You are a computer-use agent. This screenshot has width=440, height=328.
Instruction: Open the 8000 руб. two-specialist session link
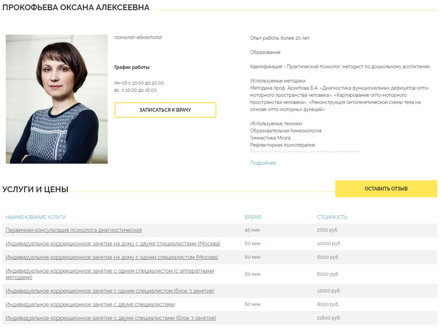[90, 305]
